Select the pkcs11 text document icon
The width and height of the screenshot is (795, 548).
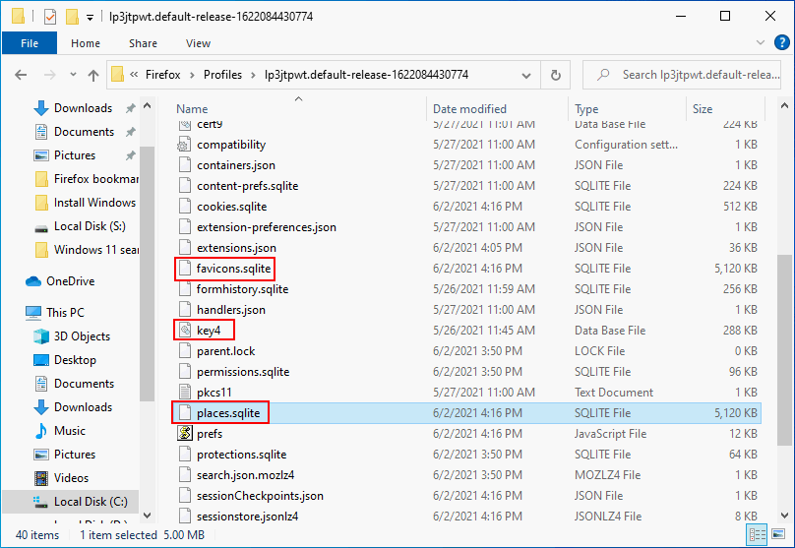[x=185, y=393]
